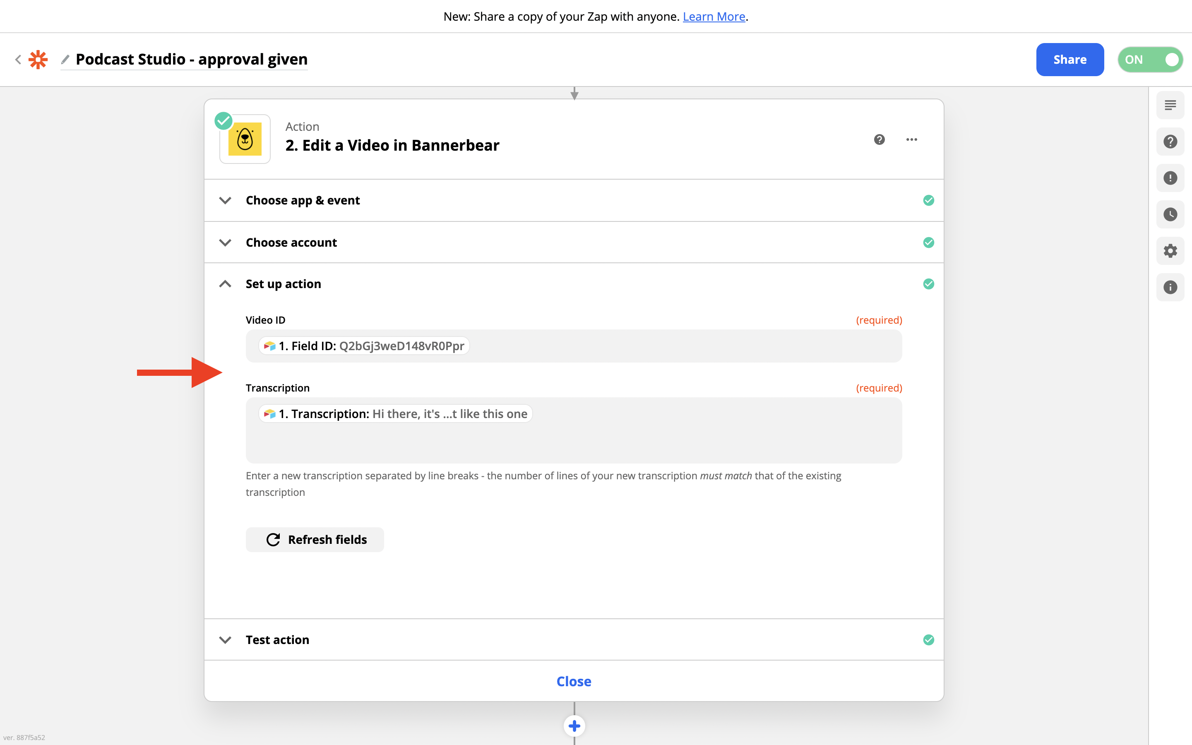This screenshot has height=745, width=1192.
Task: Open the three-dot action options menu
Action: click(x=912, y=139)
